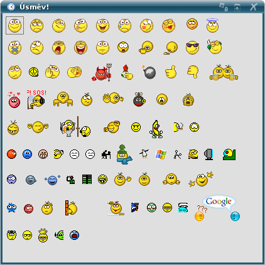The width and height of the screenshot is (265, 265).
Task: Pick the winking smiley
Action: pyautogui.click(x=58, y=26)
